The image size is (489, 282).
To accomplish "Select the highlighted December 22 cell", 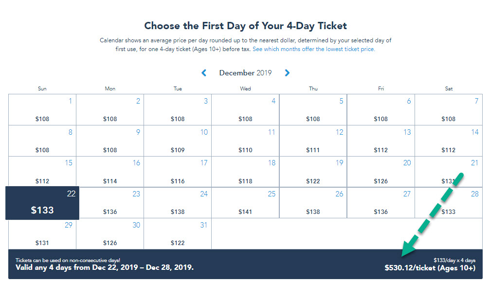I will 42,203.
